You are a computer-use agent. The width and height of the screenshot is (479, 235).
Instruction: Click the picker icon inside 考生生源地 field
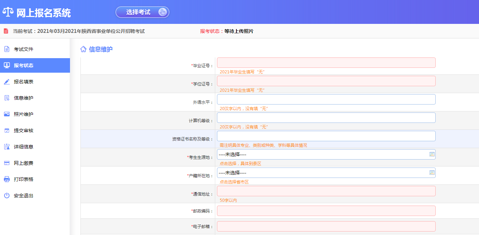[431, 154]
